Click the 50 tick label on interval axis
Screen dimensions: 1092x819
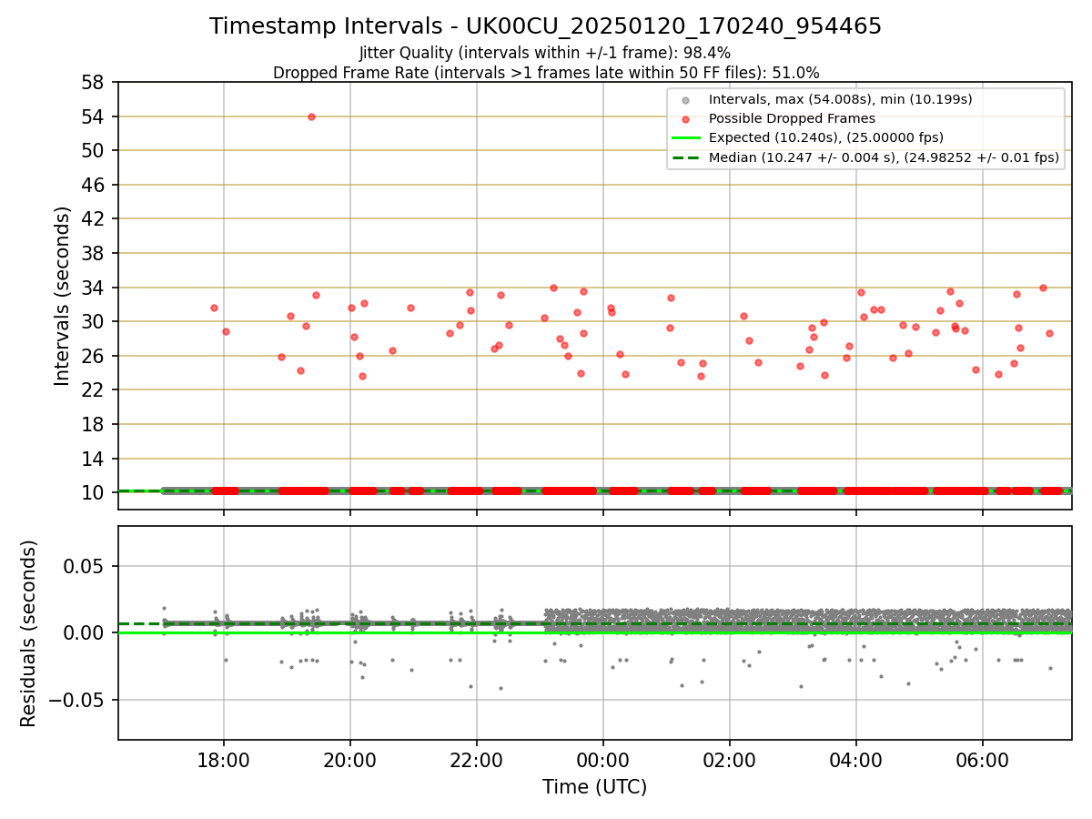(x=96, y=150)
